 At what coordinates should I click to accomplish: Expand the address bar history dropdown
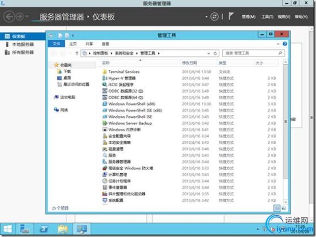pos(209,53)
